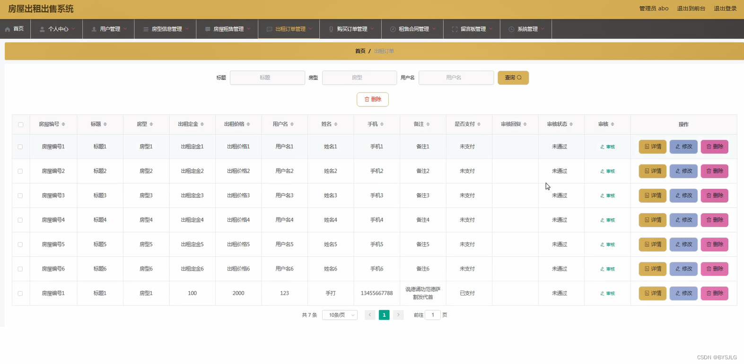The width and height of the screenshot is (744, 364).
Task: Open the 10条/页 page size dropdown
Action: (x=340, y=315)
